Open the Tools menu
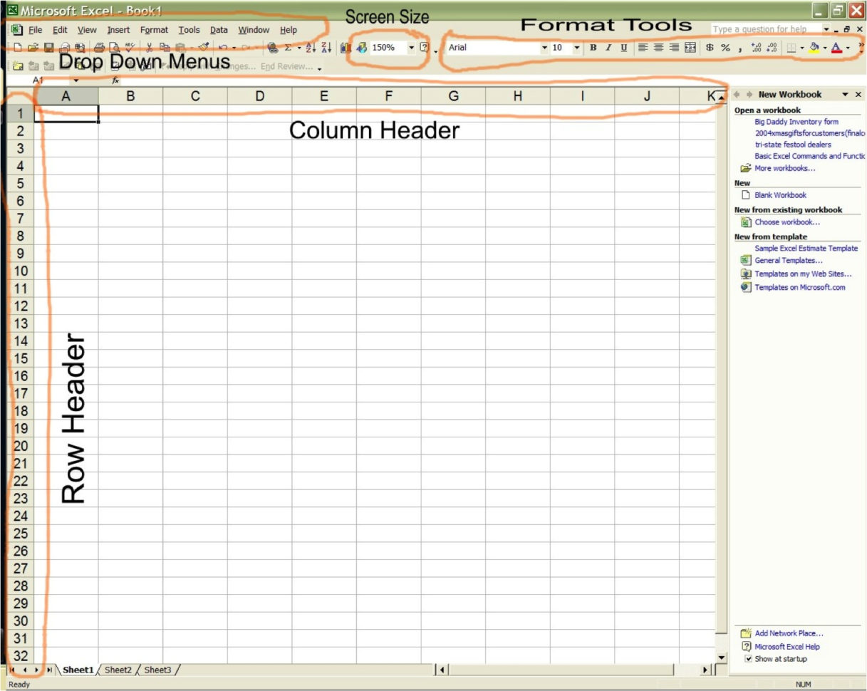867x691 pixels. 188,30
